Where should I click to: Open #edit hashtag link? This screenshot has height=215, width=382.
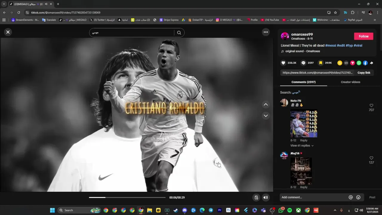341,45
